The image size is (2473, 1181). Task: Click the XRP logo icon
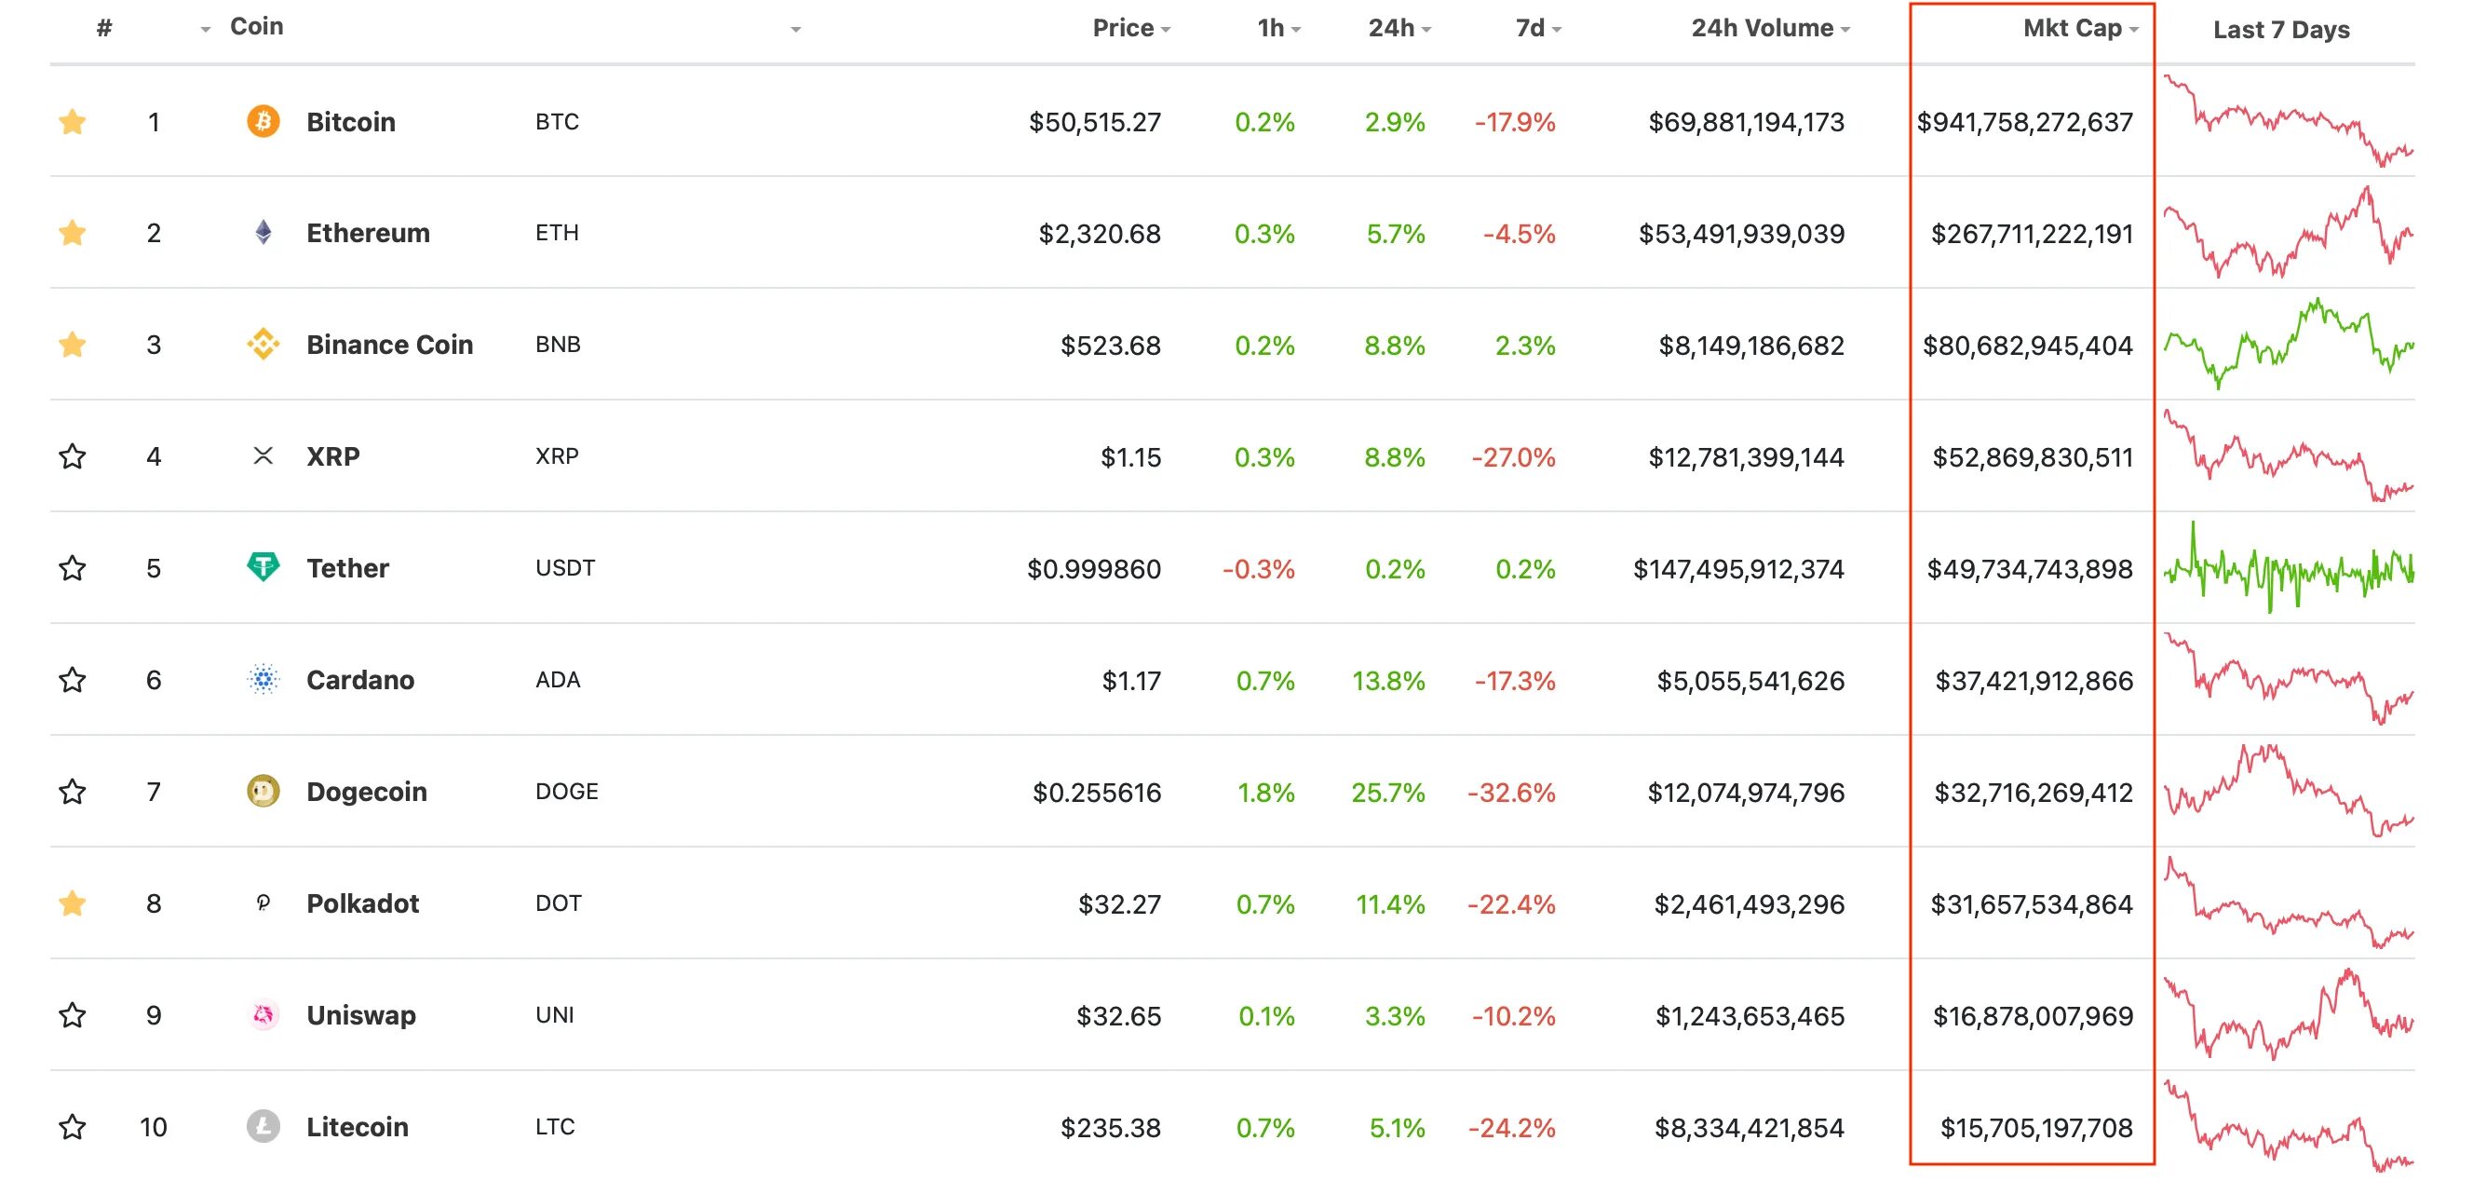pos(264,455)
